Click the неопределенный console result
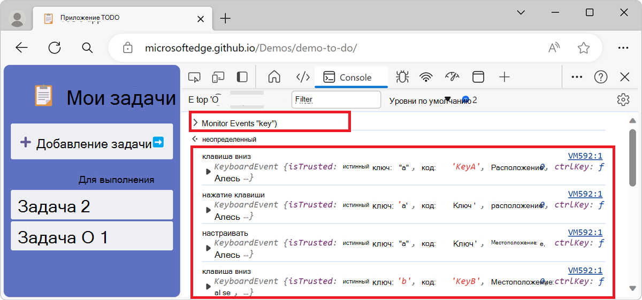This screenshot has width=642, height=300. [x=229, y=139]
